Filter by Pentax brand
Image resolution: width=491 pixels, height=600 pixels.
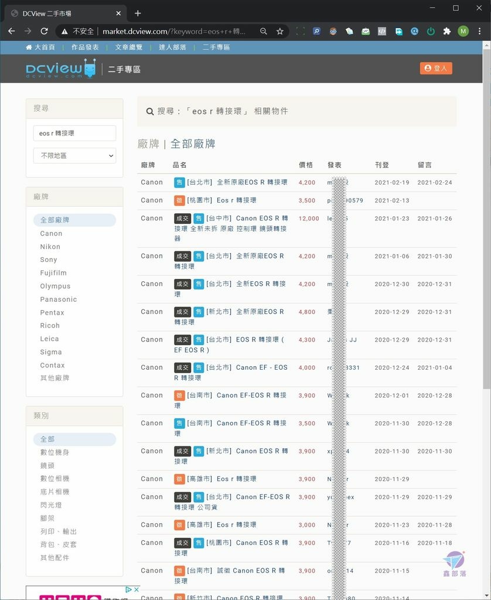coord(52,313)
